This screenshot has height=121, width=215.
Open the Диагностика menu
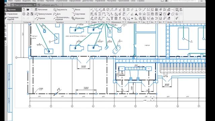tap(88, 1)
